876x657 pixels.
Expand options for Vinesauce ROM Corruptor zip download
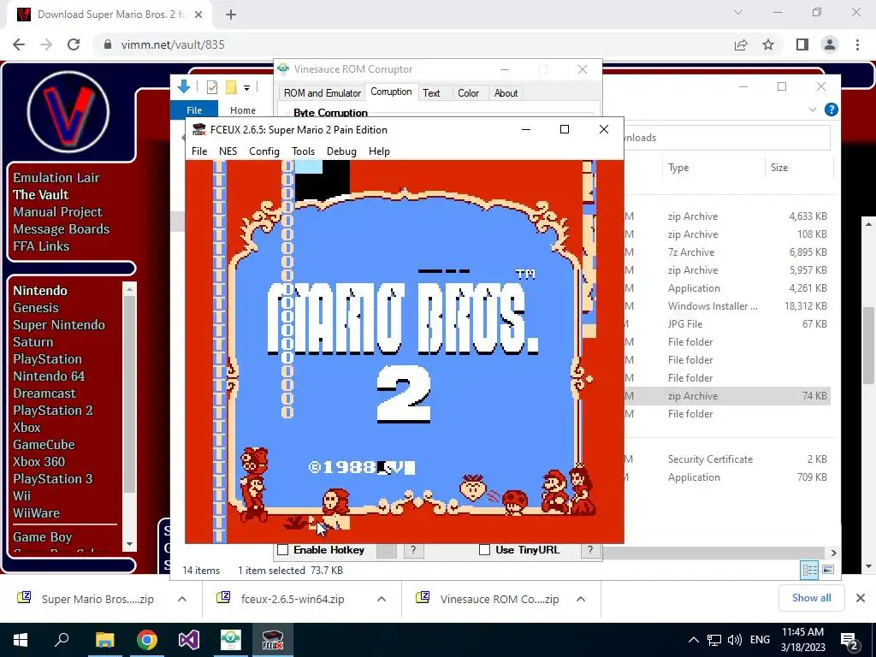point(581,599)
